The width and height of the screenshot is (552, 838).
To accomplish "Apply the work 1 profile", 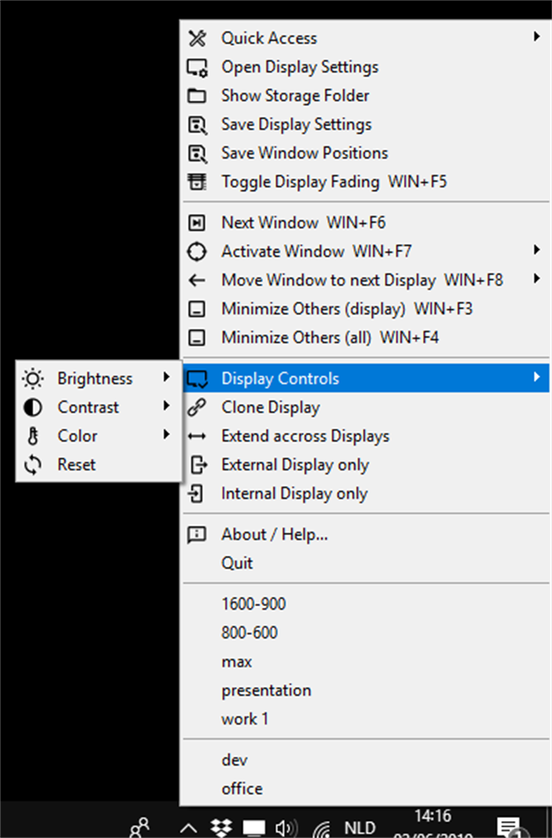I will [366, 719].
